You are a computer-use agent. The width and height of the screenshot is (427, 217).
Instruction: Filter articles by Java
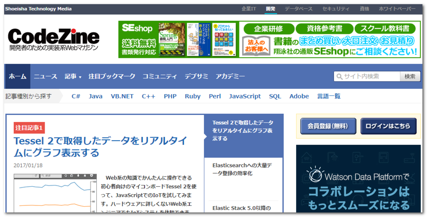coord(95,96)
